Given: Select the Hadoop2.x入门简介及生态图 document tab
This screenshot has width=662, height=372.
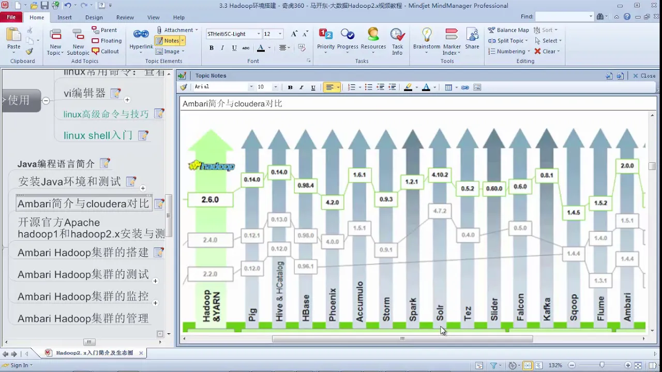Looking at the screenshot, I should point(94,353).
